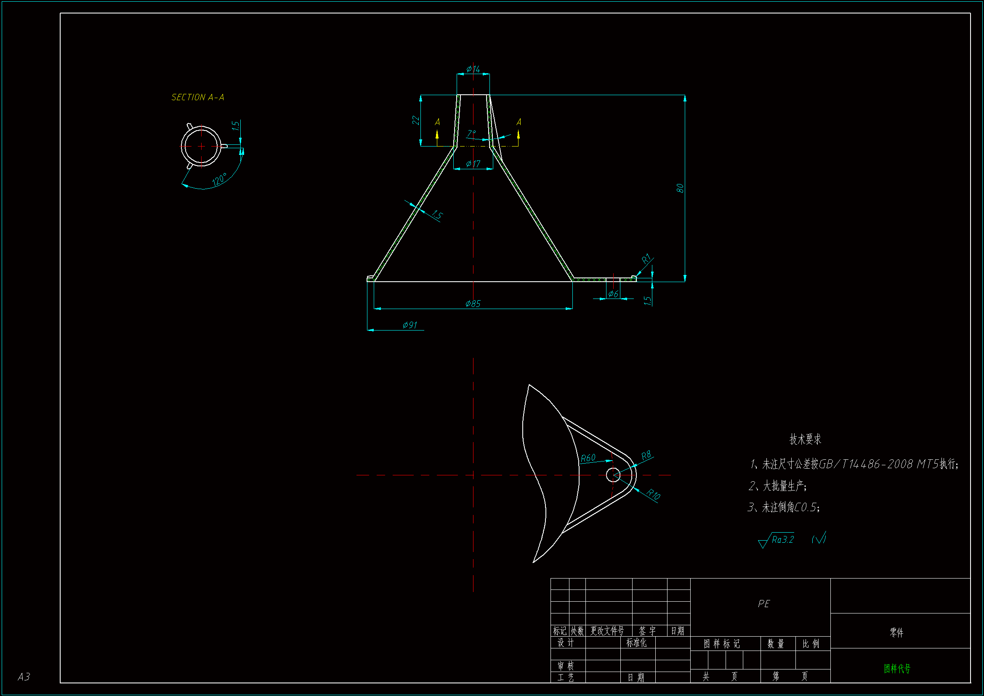Click the Φ85 diameter dimension text
Viewport: 984px width, 696px height.
coord(473,304)
